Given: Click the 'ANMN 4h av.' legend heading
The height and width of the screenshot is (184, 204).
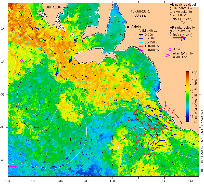Looking at the screenshot, I should coord(148,31).
